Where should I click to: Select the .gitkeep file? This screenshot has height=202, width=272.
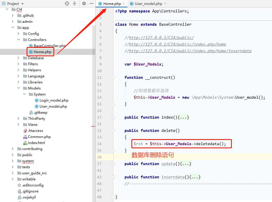[41, 113]
